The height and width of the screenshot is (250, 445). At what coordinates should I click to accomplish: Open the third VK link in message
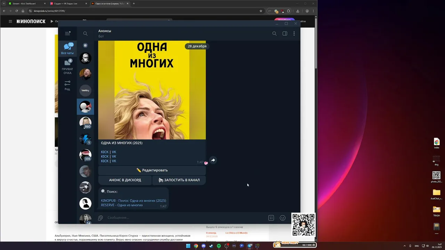tap(114, 161)
